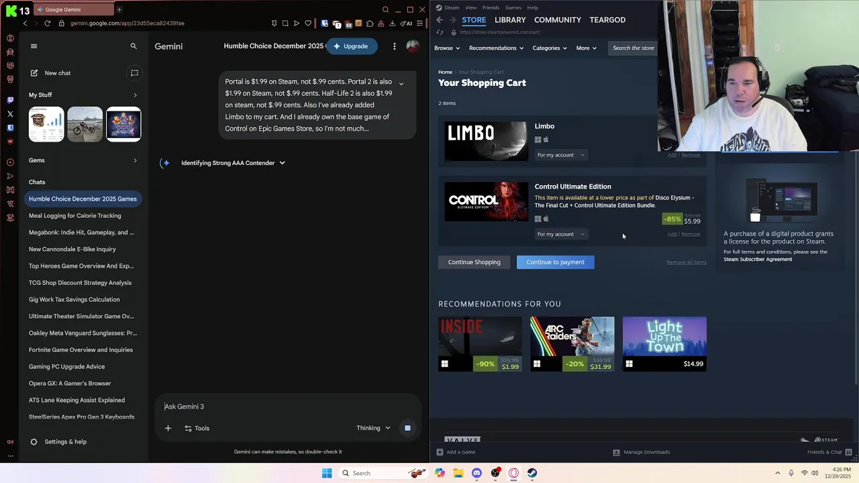
Task: Expand Steam store Browse dropdown
Action: [447, 48]
